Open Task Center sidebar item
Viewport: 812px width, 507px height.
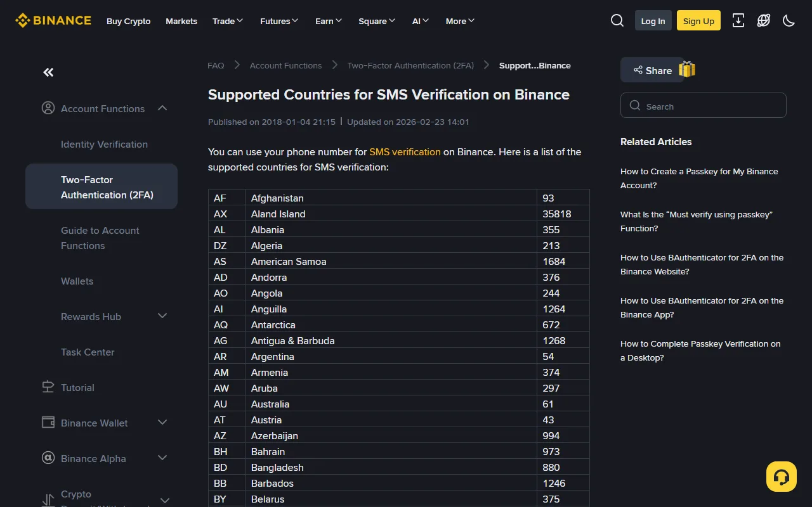coord(88,352)
